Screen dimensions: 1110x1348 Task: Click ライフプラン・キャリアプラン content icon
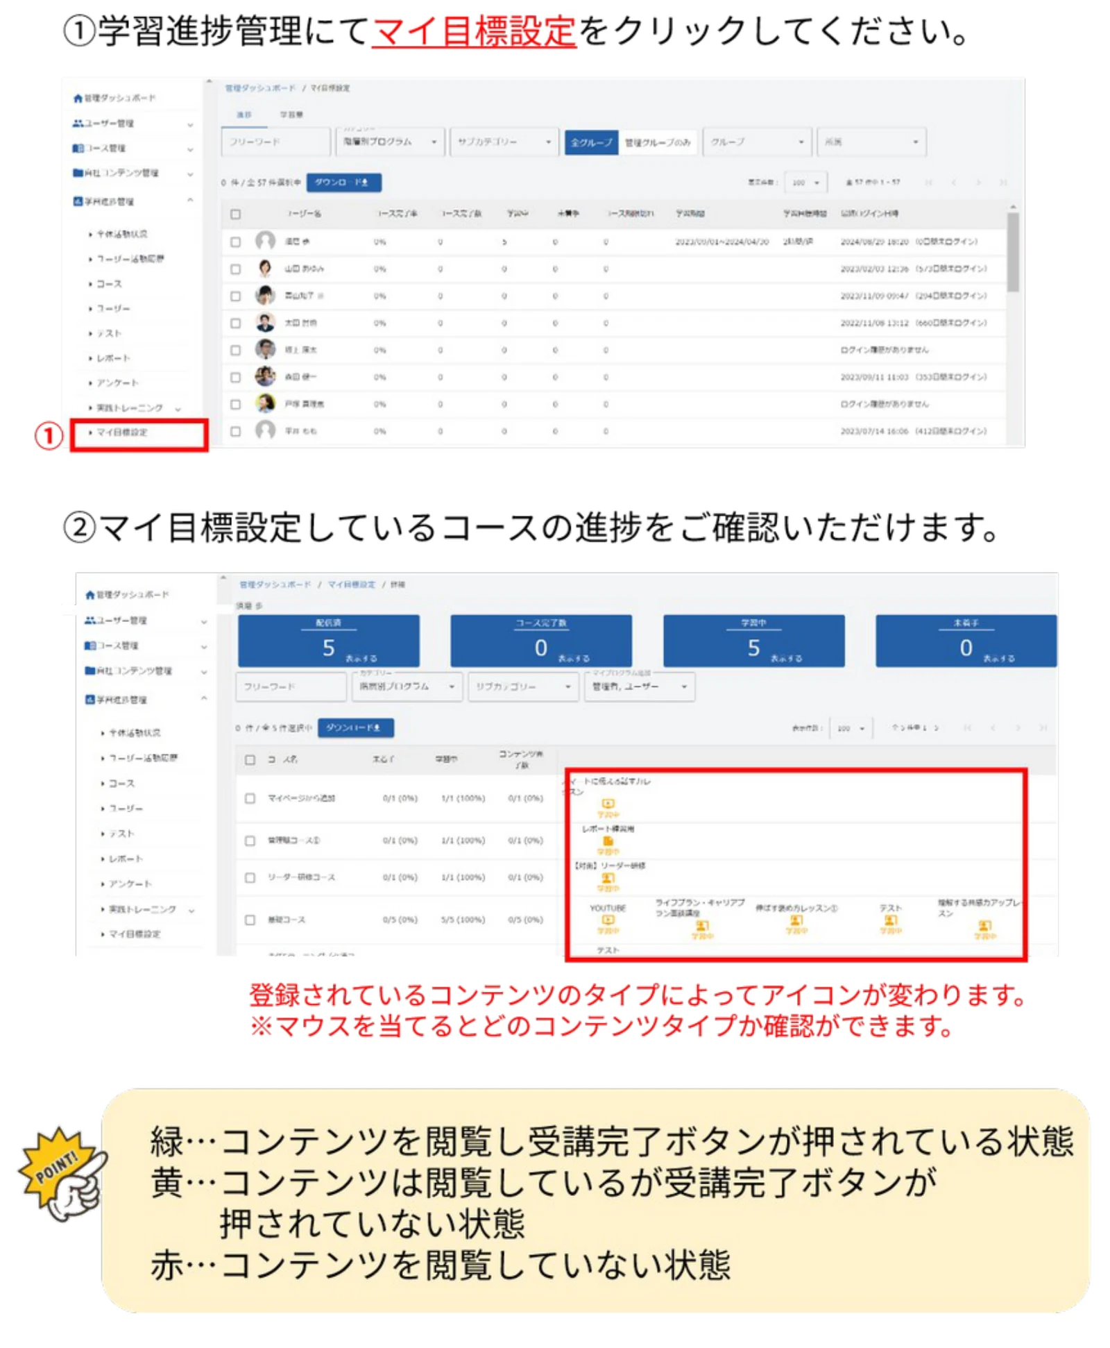pos(702,925)
